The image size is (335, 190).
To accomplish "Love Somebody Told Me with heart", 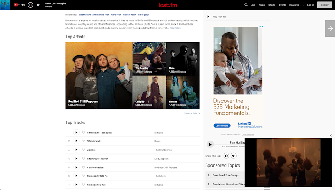I will click(83, 176).
